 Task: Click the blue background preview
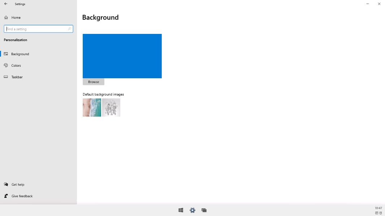point(122,56)
